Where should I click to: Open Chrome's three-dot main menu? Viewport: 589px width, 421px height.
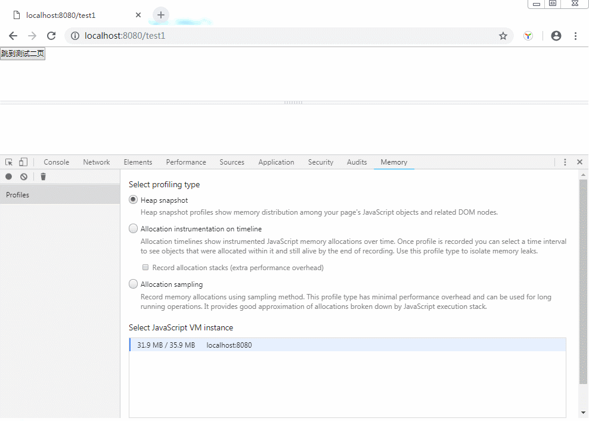[x=575, y=36]
